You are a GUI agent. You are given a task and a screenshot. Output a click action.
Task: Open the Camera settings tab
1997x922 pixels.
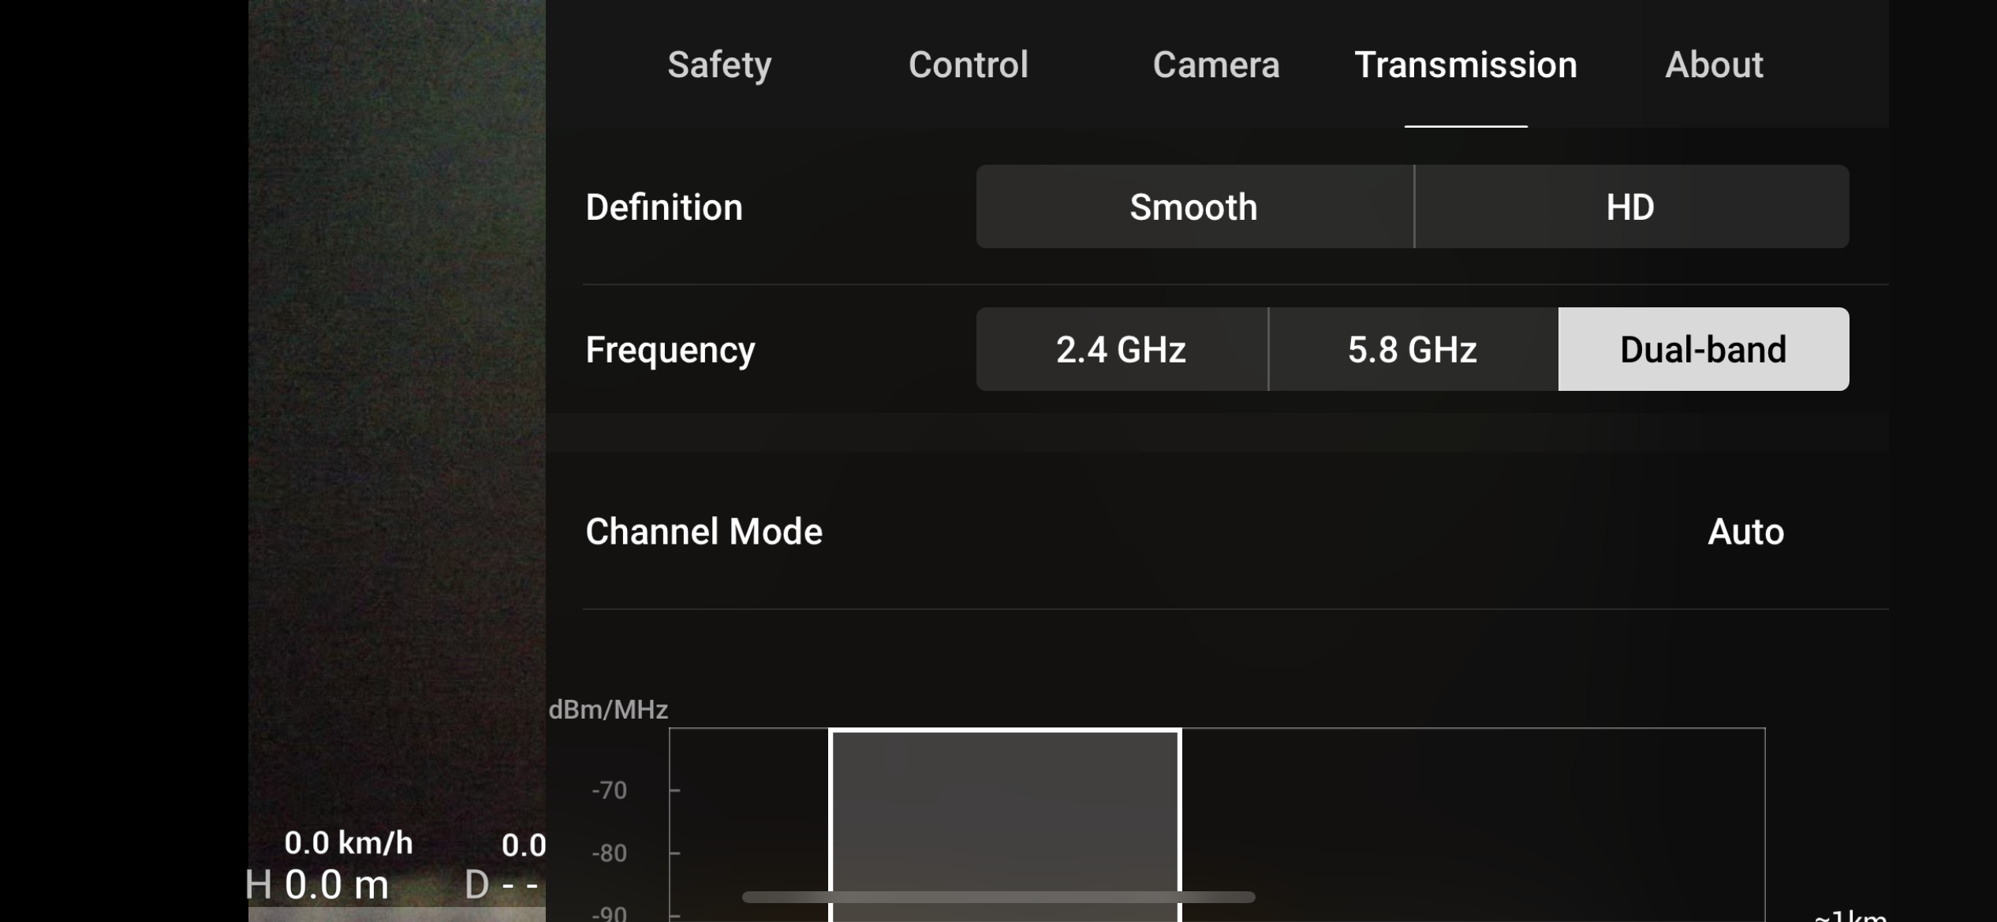pos(1215,65)
